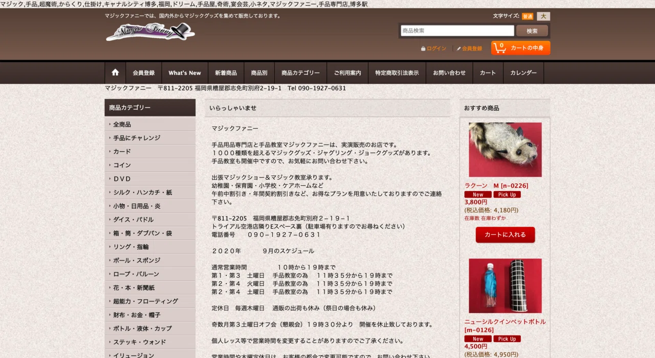Select 箱・筒・ダブパン・袋 category
Image resolution: width=655 pixels, height=358 pixels.
pos(150,233)
